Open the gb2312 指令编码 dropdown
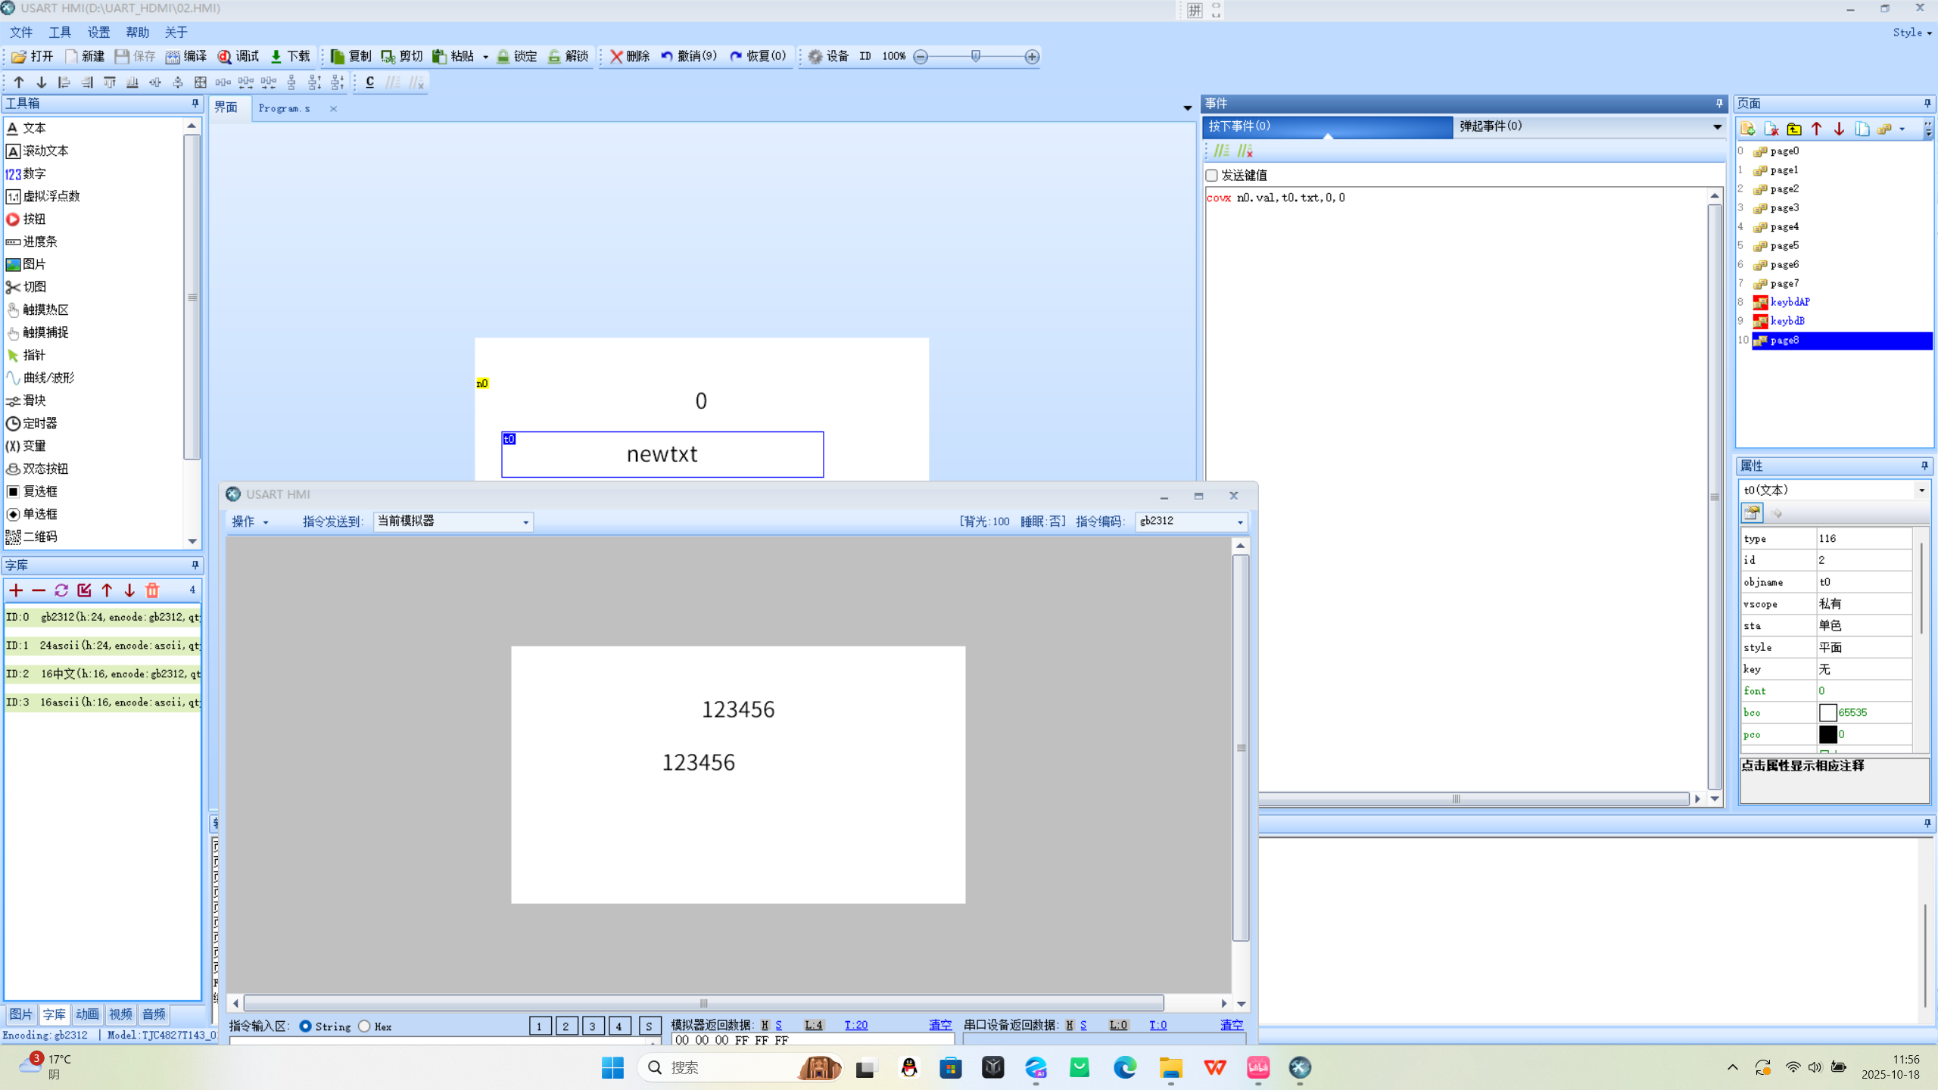This screenshot has width=1938, height=1090. click(x=1239, y=522)
